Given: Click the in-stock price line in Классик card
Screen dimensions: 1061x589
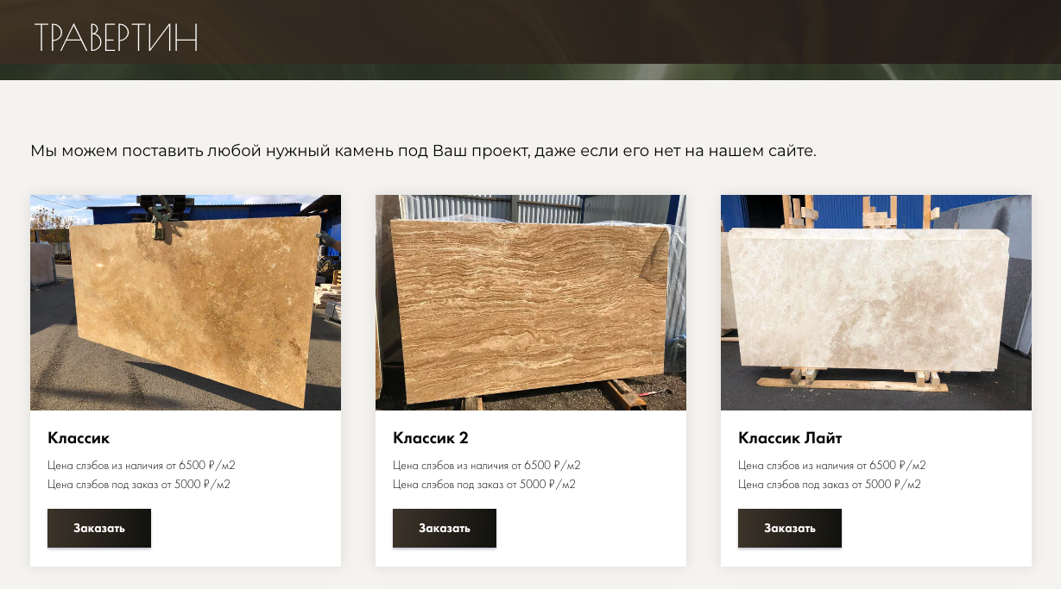Looking at the screenshot, I should coord(142,466).
